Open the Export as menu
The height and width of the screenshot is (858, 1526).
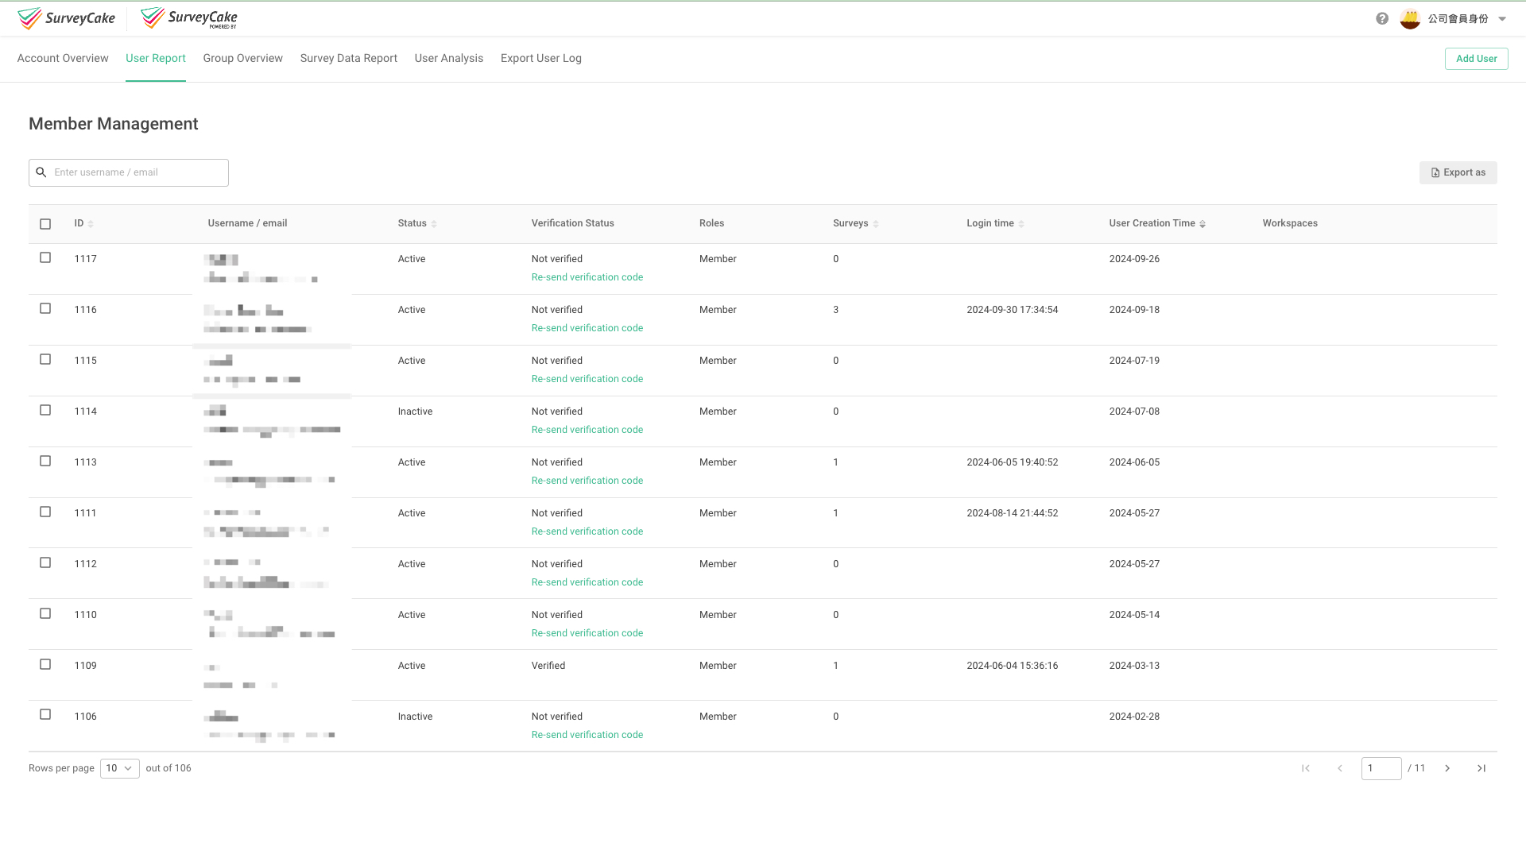click(1458, 172)
